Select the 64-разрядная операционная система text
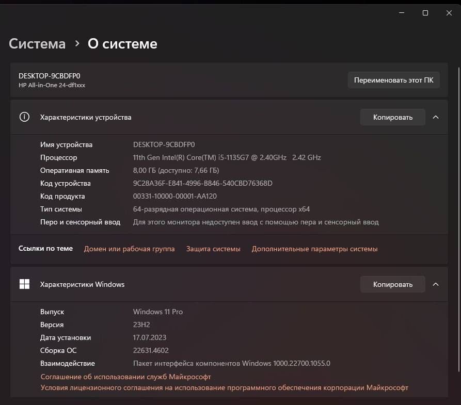The image size is (461, 405). coord(221,209)
